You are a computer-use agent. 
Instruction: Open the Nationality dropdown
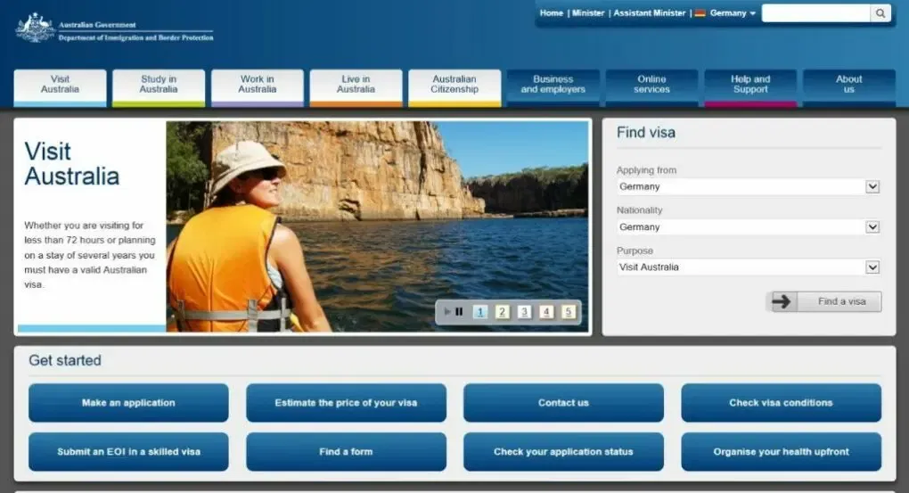[872, 227]
